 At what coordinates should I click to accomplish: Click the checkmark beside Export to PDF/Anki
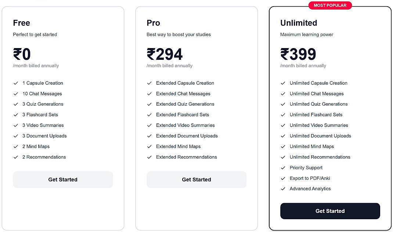(x=283, y=178)
